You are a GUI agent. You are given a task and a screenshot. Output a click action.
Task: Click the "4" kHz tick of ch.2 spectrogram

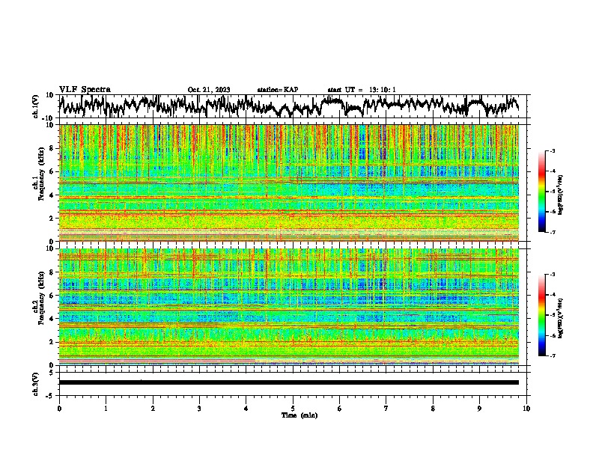52,319
